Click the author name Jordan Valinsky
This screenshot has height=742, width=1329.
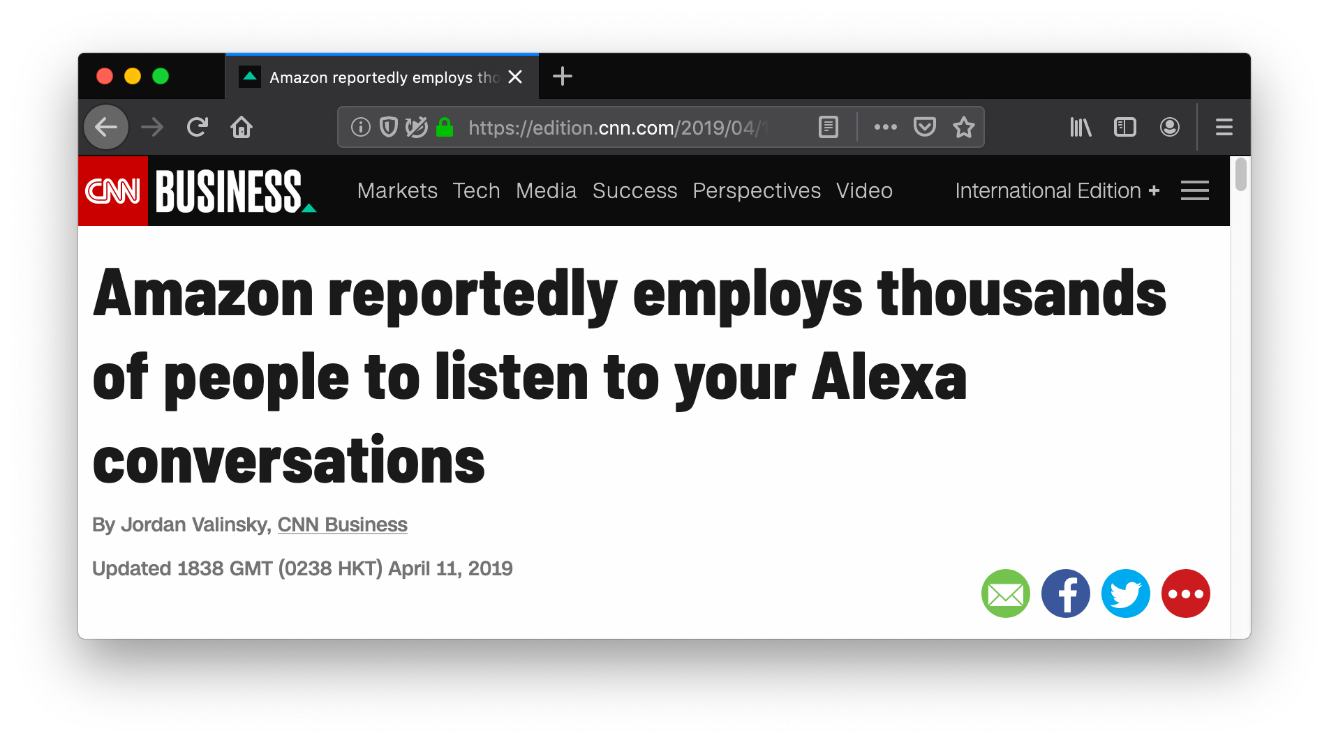[x=194, y=524]
